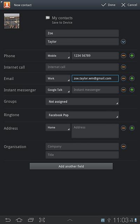Change the contact photo thumbnail
Screen dimensions: 140x224
click(x=12, y=21)
